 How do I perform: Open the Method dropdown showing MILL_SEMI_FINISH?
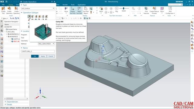click(46, 44)
